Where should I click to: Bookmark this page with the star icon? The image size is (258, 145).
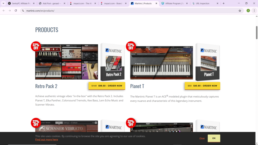tap(240, 11)
